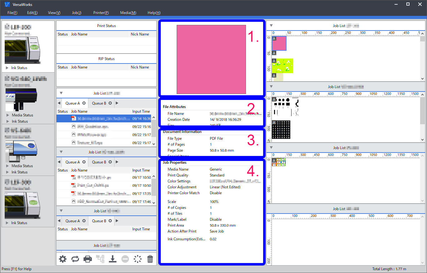This screenshot has width=427, height=273.
Task: Open the Printer(P) menu
Action: tap(101, 13)
